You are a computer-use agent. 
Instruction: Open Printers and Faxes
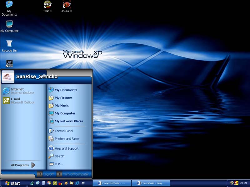point(64,138)
